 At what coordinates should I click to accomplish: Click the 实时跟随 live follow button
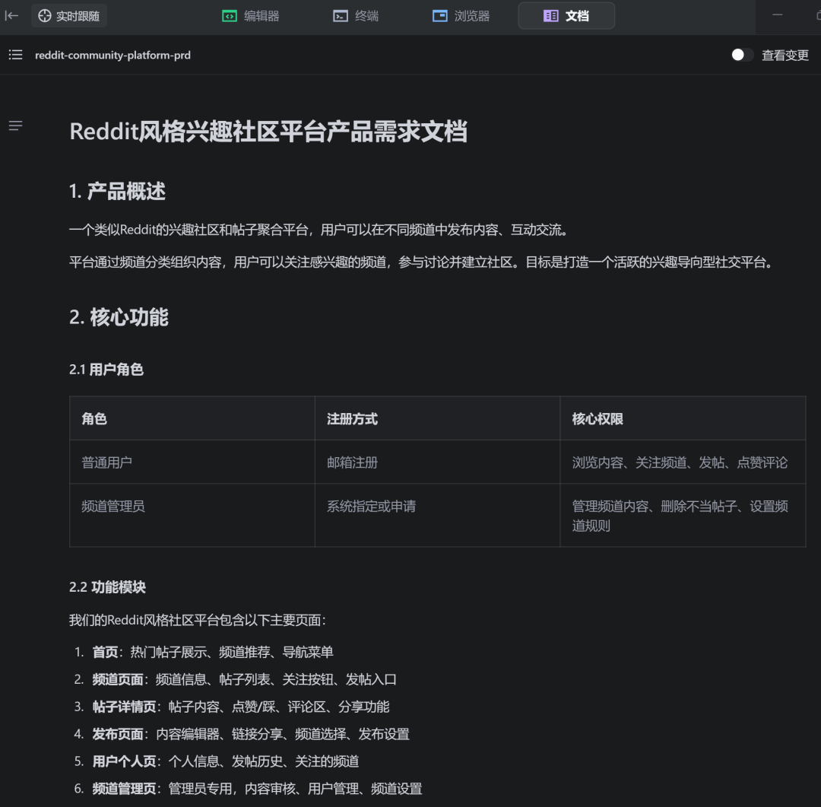(69, 16)
